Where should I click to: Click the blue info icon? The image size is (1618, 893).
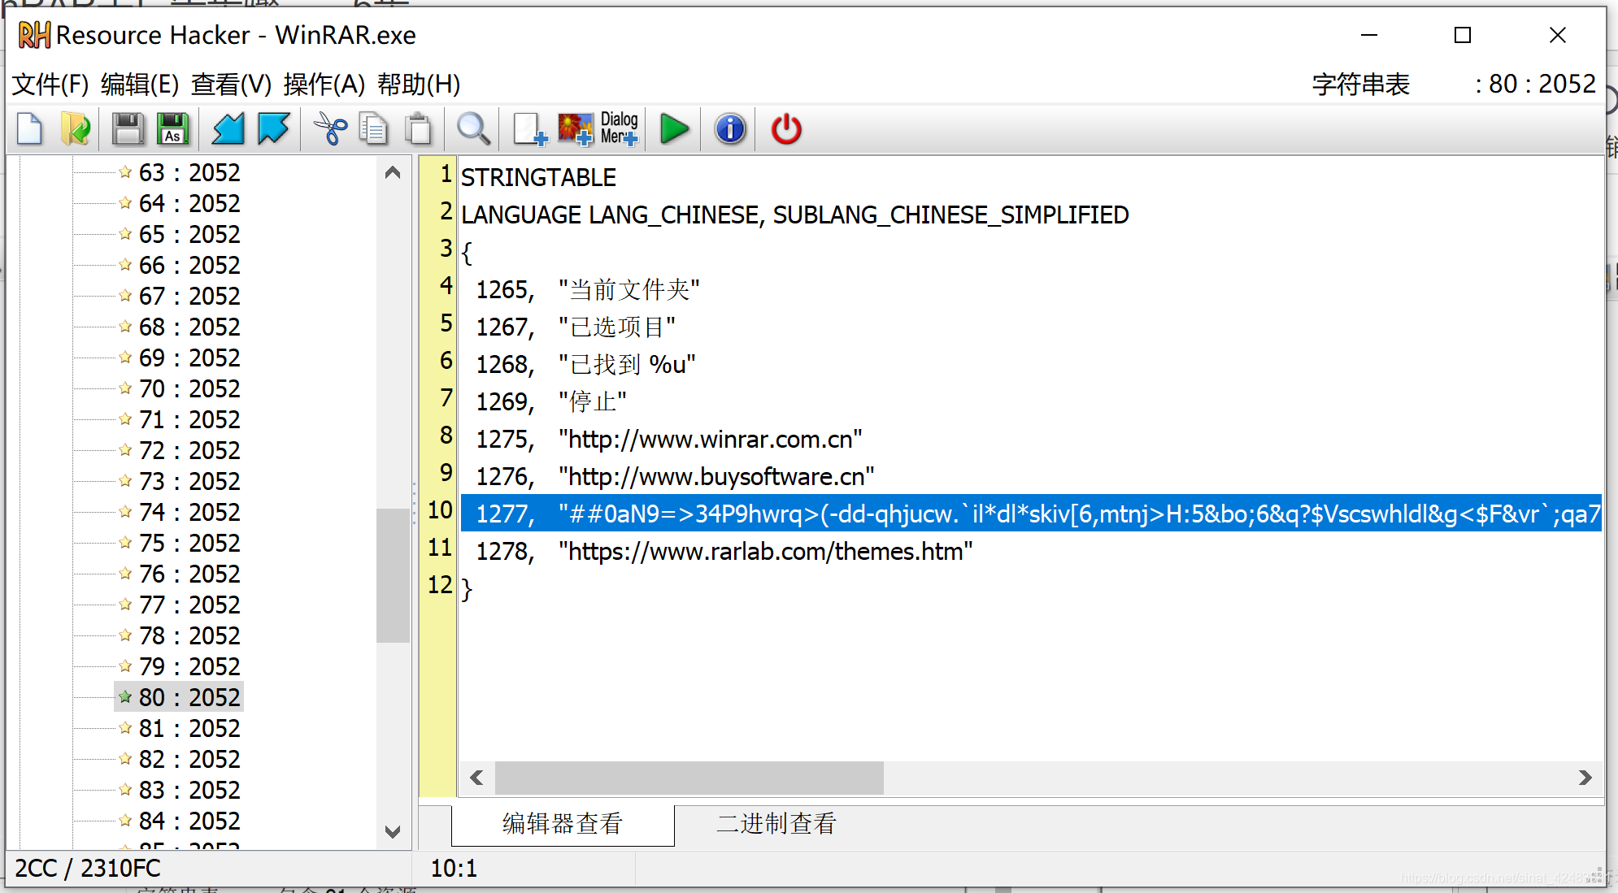click(x=729, y=129)
